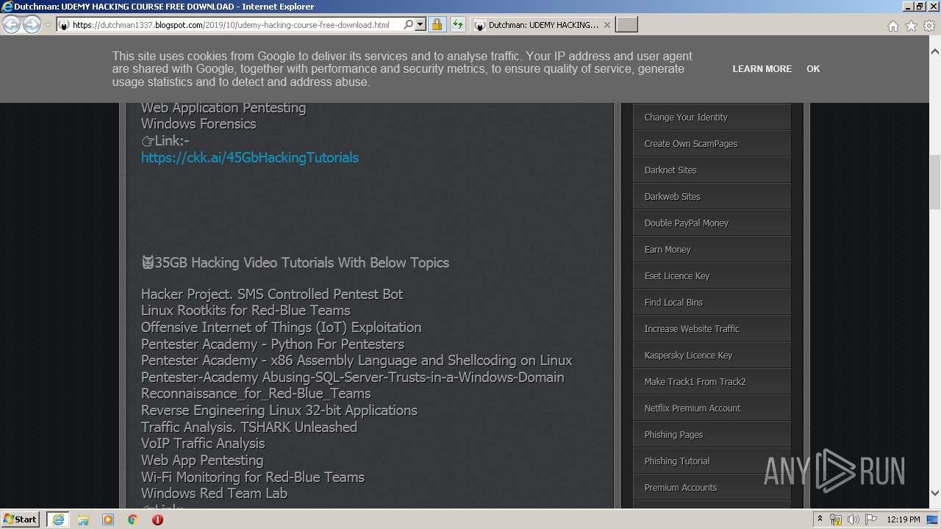The height and width of the screenshot is (529, 941).
Task: Open Phishing Tutorial sidebar link
Action: click(712, 461)
